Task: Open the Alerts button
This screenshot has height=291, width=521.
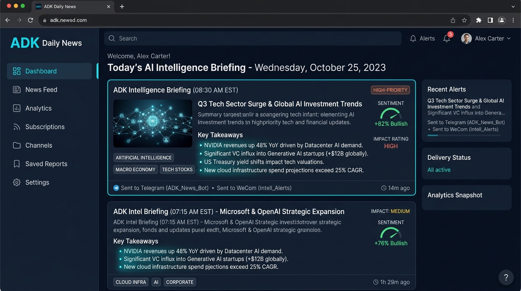Action: (423, 38)
